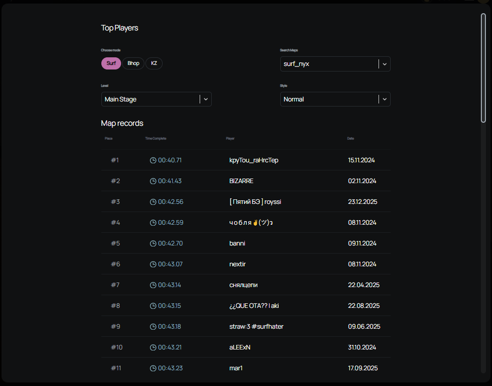
Task: Click the vertical scrollbar thumb
Action: (483, 67)
